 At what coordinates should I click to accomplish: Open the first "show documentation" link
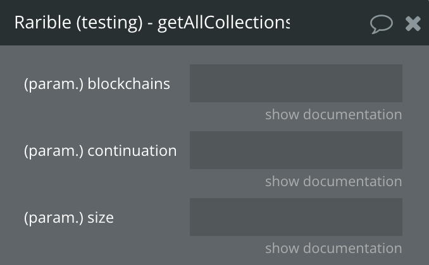click(333, 114)
